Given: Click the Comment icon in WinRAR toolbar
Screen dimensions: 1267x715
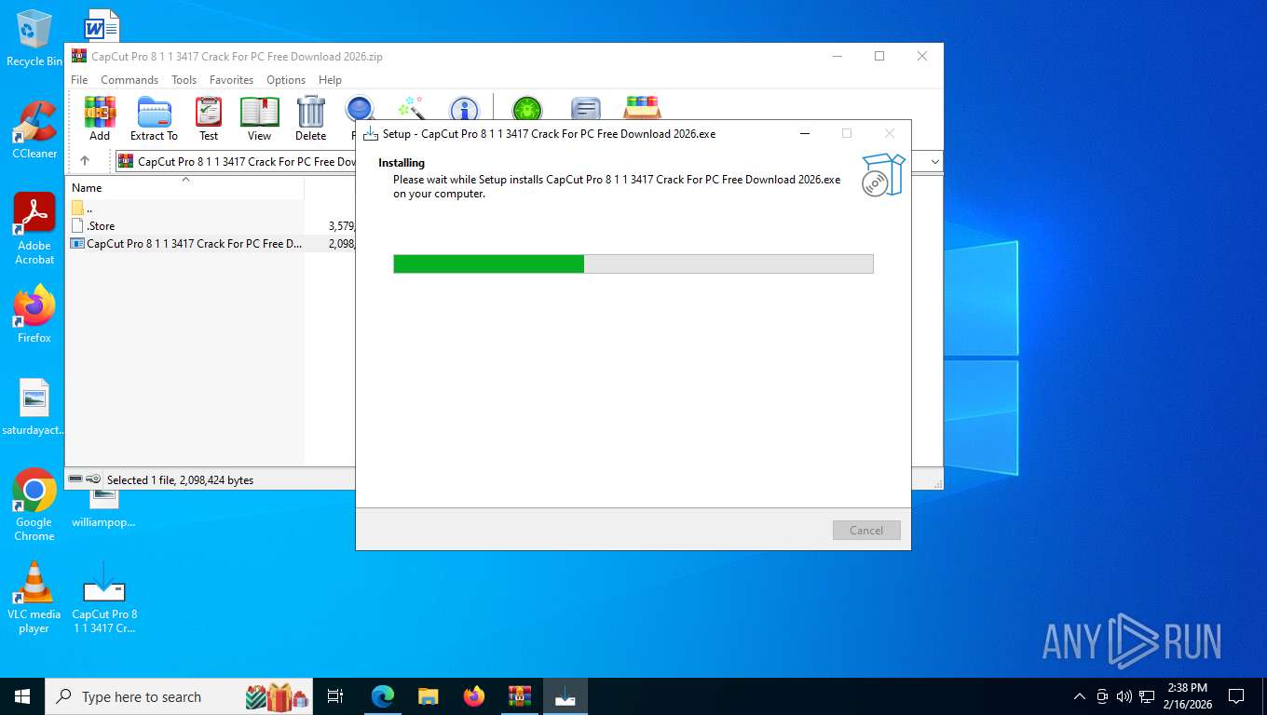Looking at the screenshot, I should tap(585, 111).
